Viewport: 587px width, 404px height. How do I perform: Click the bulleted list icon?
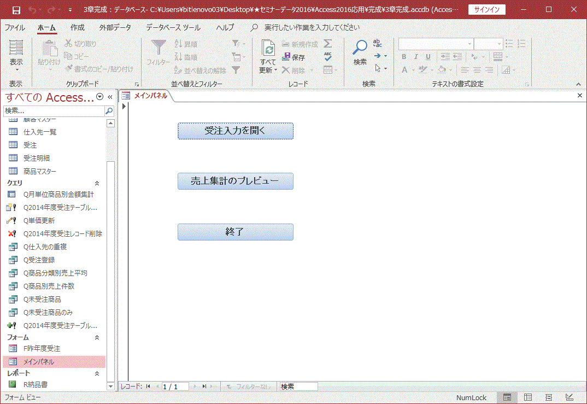509,43
